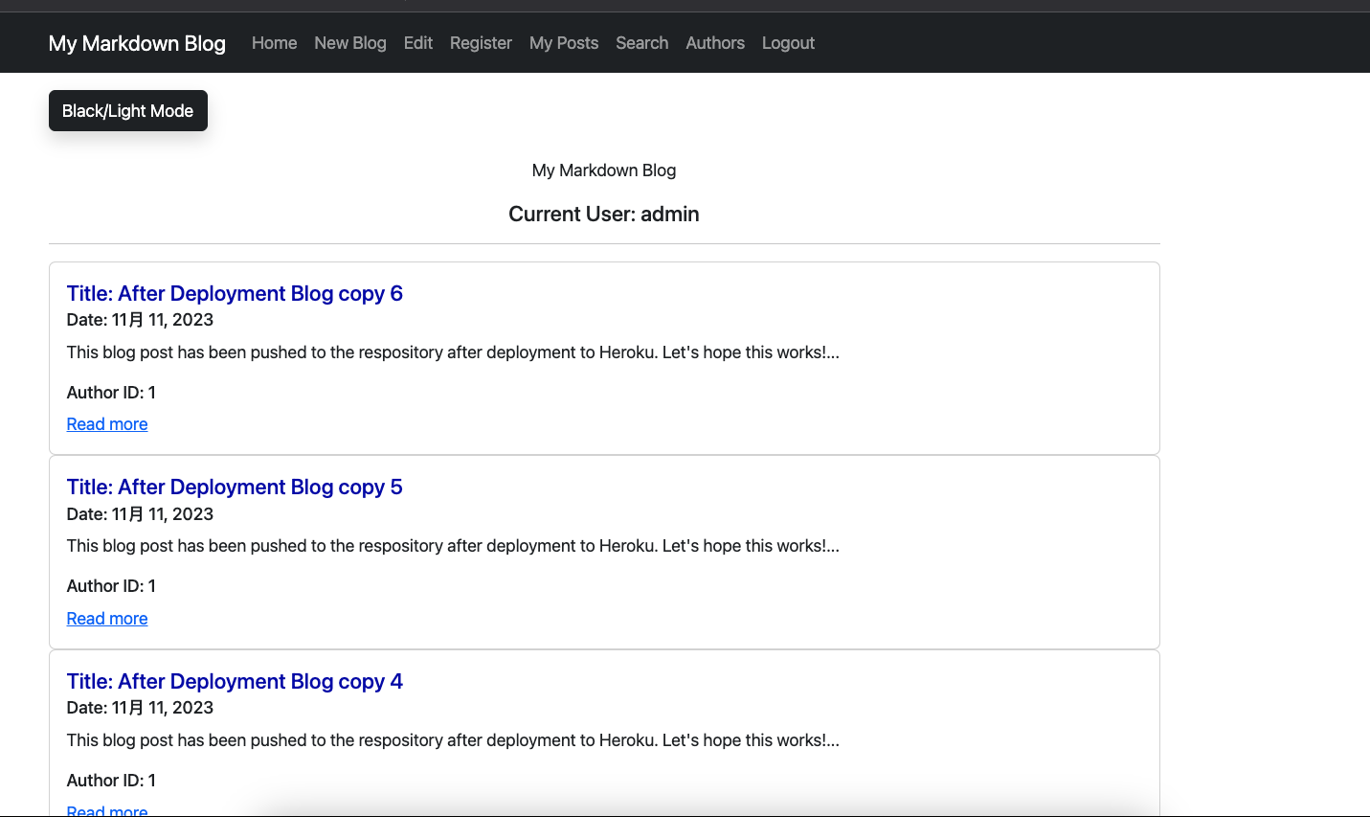Log out via the Logout link
The width and height of the screenshot is (1370, 817).
pos(788,43)
